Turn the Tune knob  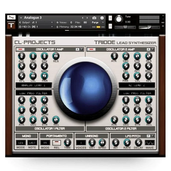coord(119,19)
